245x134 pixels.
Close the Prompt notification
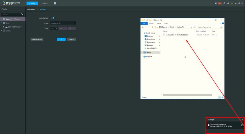(242, 120)
